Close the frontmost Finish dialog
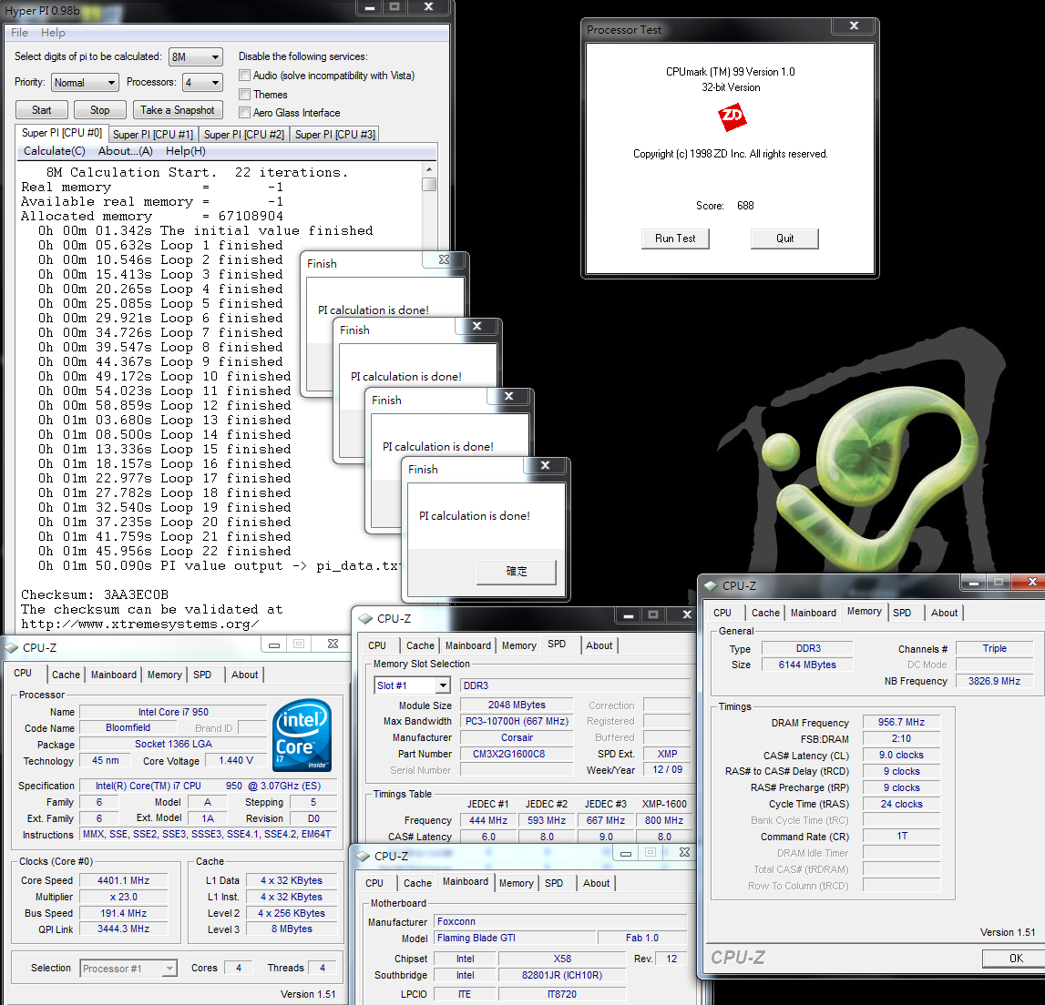1045x1005 pixels. click(x=545, y=465)
